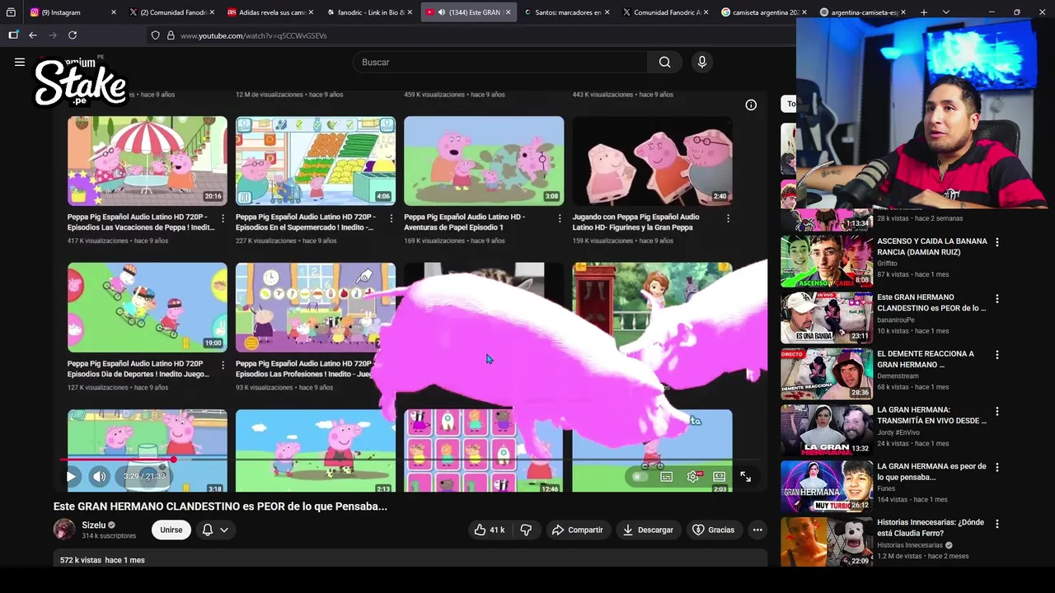The image size is (1055, 593).
Task: Open options for Historias Innecesarias video
Action: click(x=996, y=524)
